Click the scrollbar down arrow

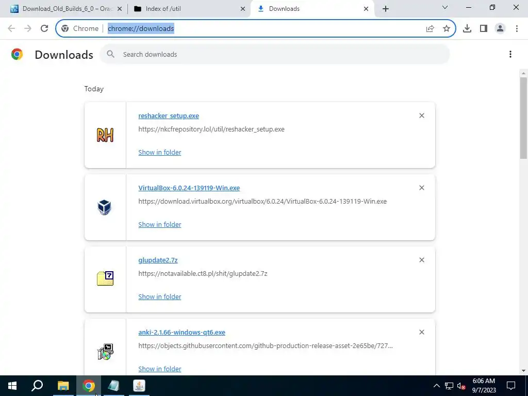point(524,371)
